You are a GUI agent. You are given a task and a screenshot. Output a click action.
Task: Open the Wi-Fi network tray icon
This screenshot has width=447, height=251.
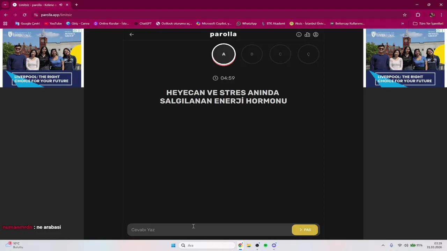pos(400,245)
